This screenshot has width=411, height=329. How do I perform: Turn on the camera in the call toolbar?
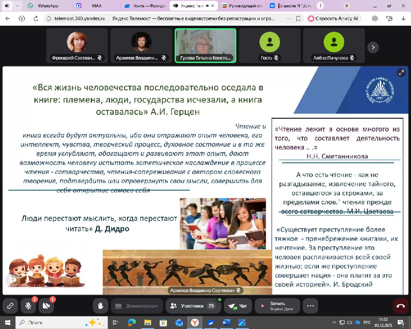(46, 306)
